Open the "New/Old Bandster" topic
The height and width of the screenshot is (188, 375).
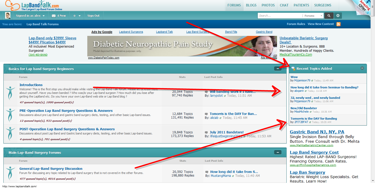[304, 108]
